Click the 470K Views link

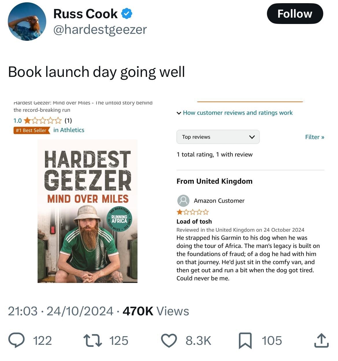155,311
